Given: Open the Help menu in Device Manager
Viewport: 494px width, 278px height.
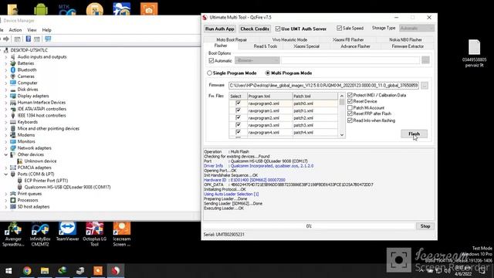Looking at the screenshot, I should point(46,30).
